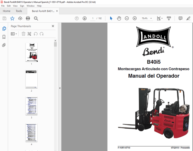Close the Page Thumbnails panel
This screenshot has height=151, width=193.
(x=53, y=26)
